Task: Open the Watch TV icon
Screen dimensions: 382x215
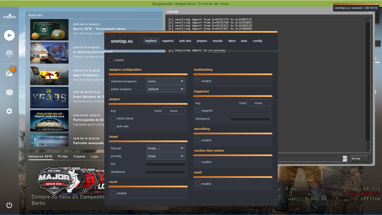Action: click(x=9, y=92)
